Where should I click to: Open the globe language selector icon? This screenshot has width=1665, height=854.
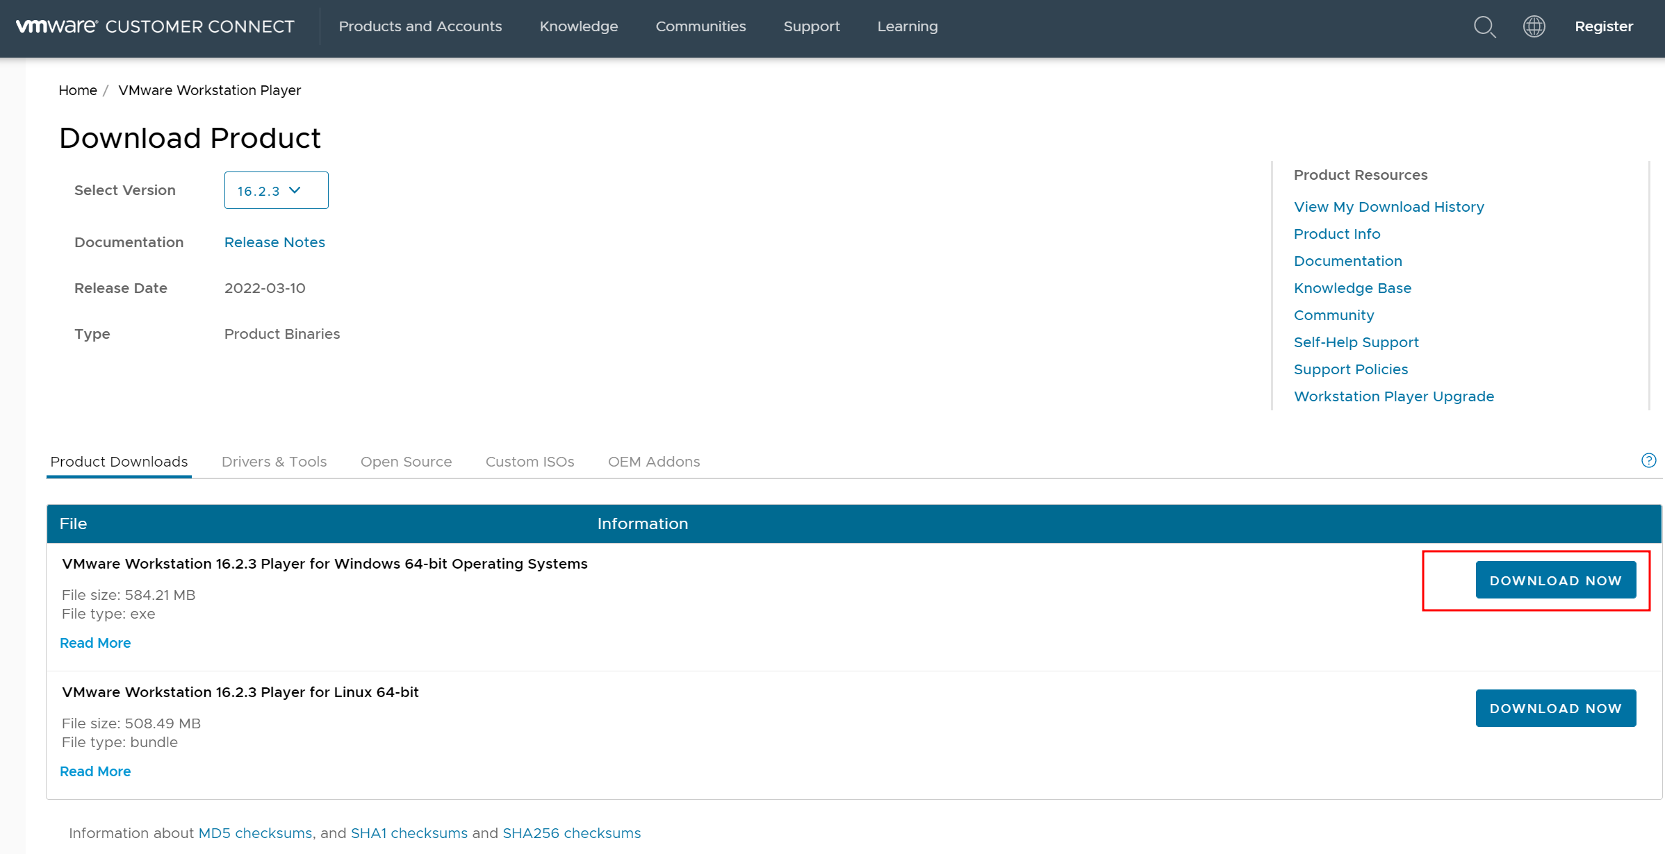[1534, 26]
